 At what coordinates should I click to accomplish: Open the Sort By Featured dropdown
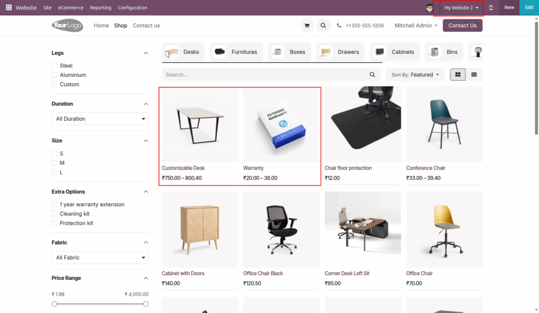(x=415, y=74)
